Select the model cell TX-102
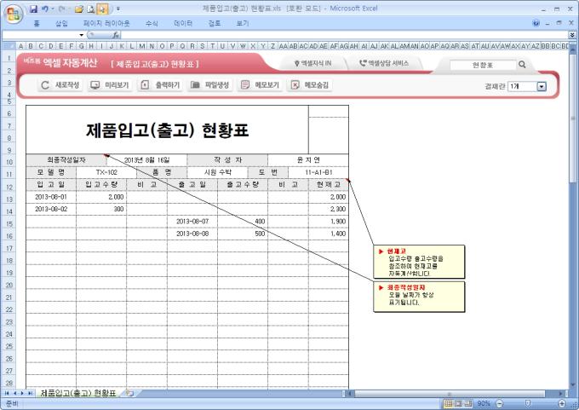The height and width of the screenshot is (410, 579). (x=106, y=172)
